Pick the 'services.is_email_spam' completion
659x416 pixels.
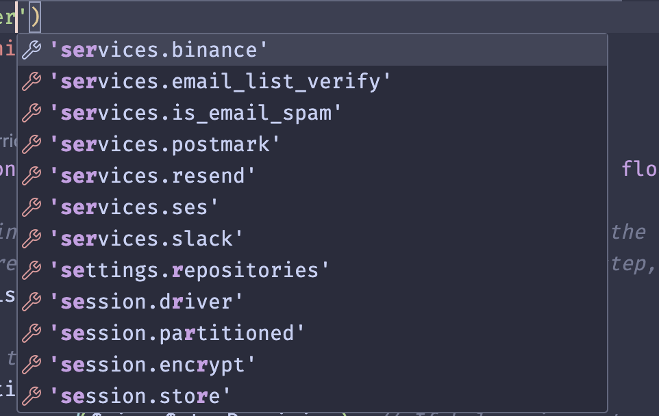pyautogui.click(x=195, y=113)
